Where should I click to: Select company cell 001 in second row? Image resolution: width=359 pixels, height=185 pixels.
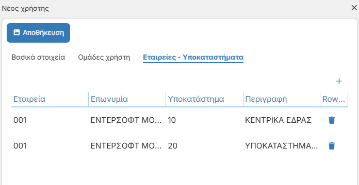coord(50,146)
